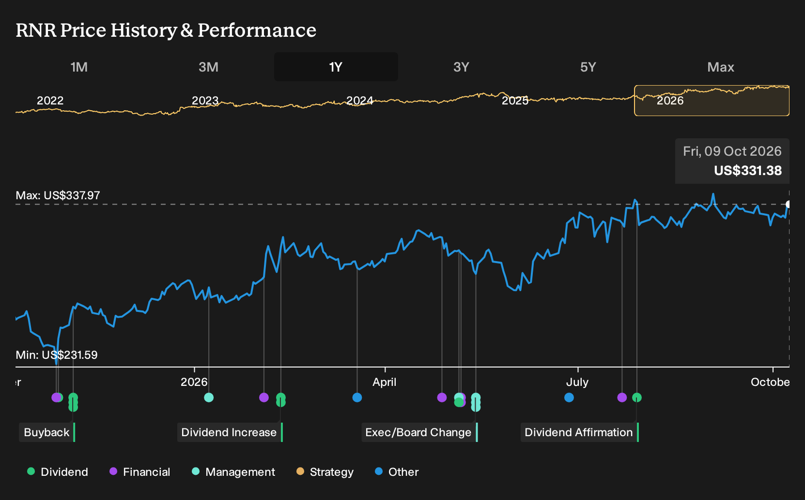Switch to the 3M time range tab
Image resolution: width=805 pixels, height=500 pixels.
pyautogui.click(x=208, y=67)
